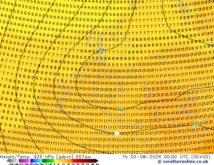The width and height of the screenshot is (214, 165).
Task: Click the 69 contour label near Scotland
Action: [x=102, y=50]
